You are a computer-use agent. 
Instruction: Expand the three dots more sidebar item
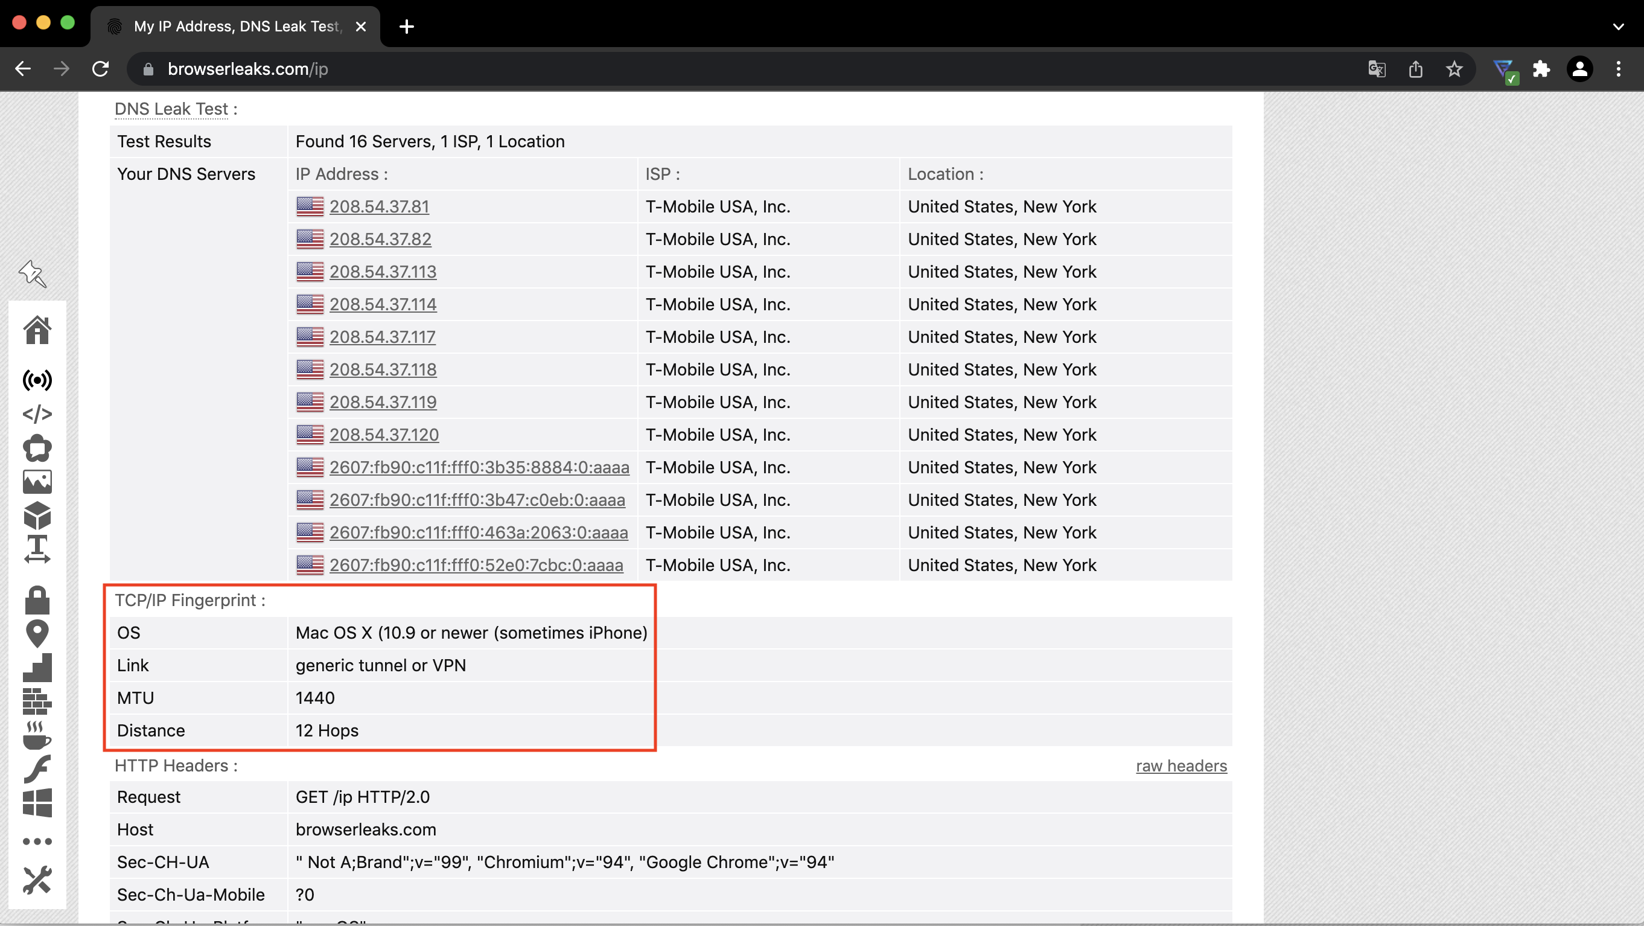tap(37, 841)
